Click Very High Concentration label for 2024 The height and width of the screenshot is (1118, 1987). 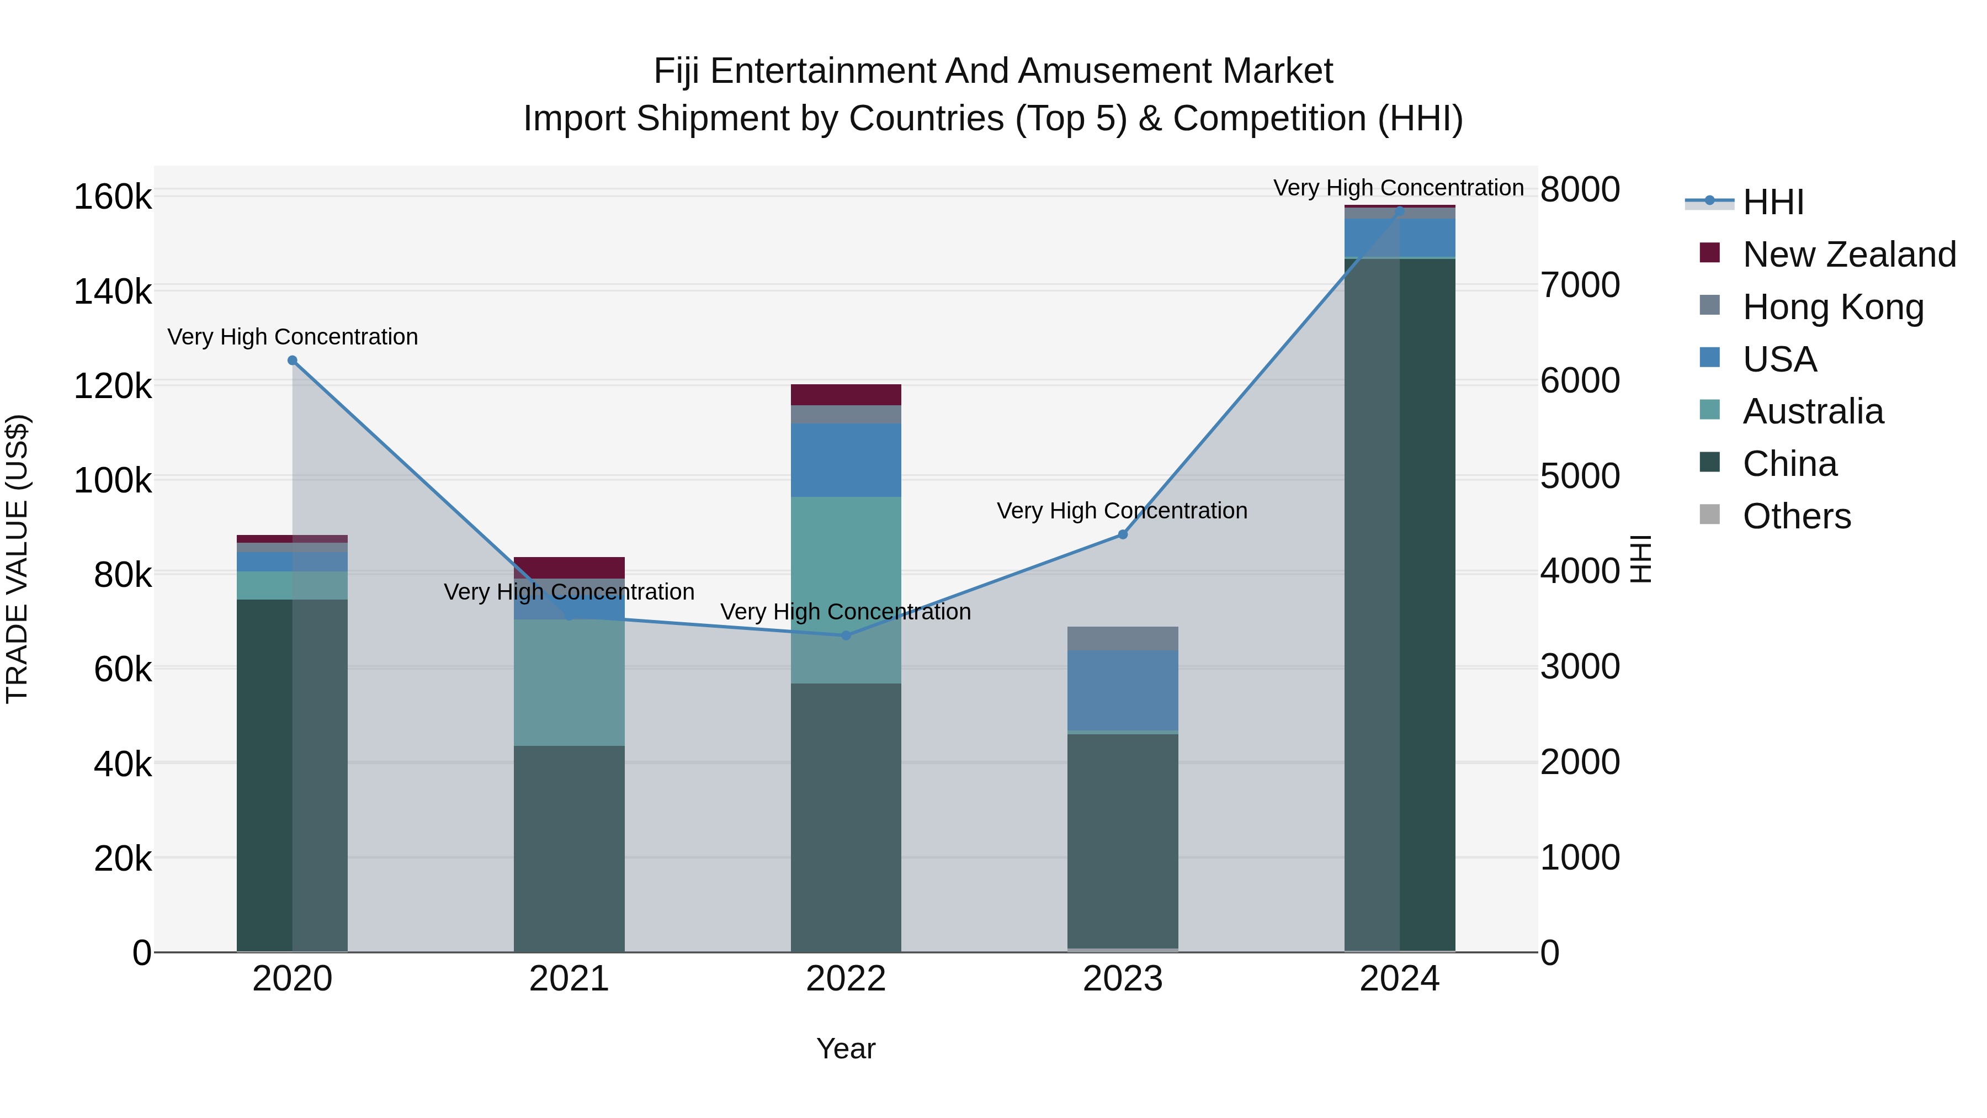click(1399, 188)
